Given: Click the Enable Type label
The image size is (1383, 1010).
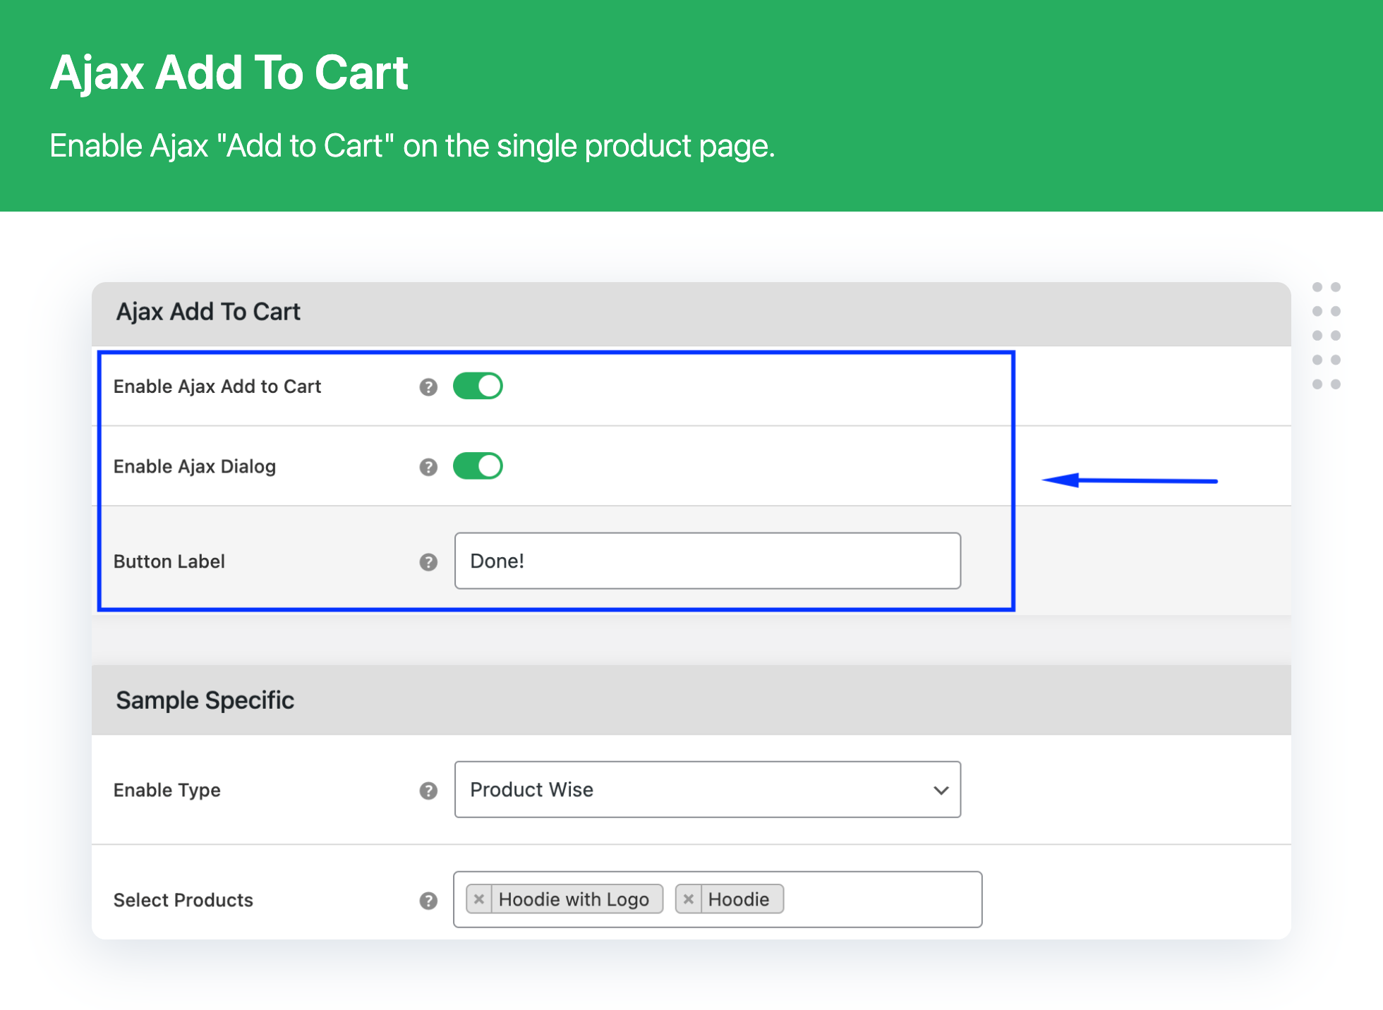Looking at the screenshot, I should (x=167, y=790).
